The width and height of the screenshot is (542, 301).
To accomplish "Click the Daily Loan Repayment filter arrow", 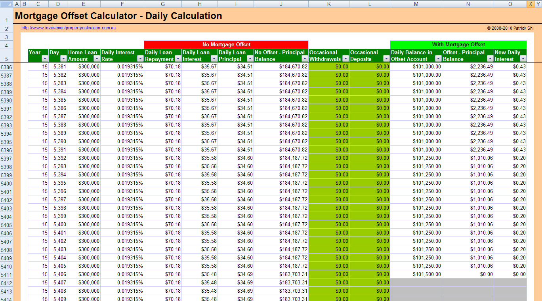I will coord(178,59).
